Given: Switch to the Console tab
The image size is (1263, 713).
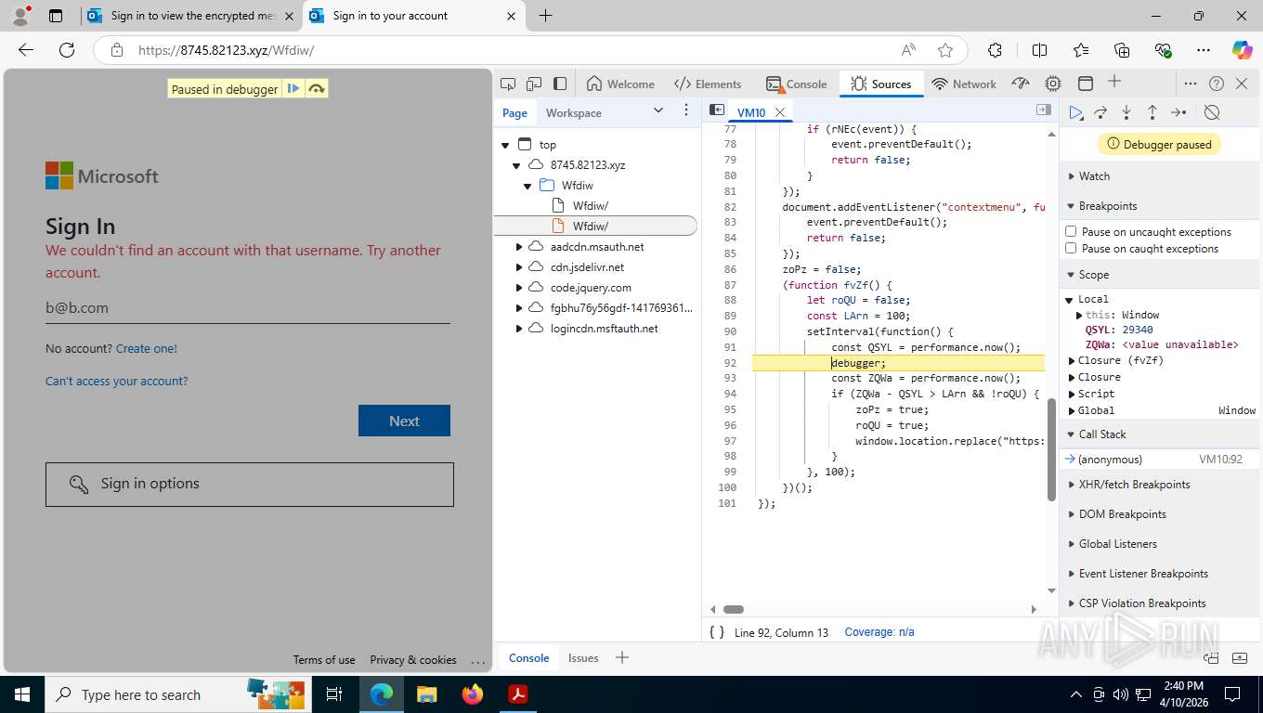Looking at the screenshot, I should pyautogui.click(x=797, y=84).
